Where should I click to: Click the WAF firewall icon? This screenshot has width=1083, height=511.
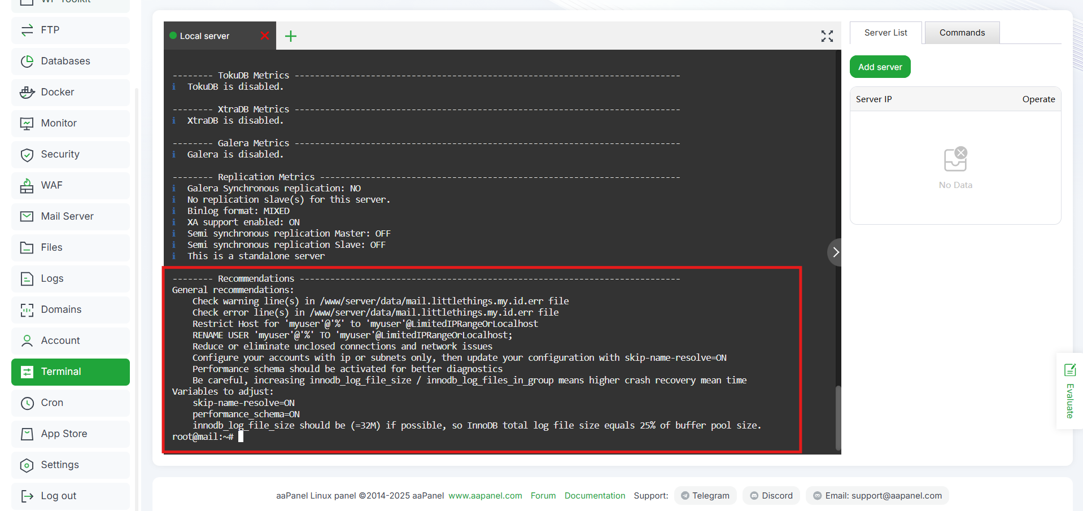(x=27, y=185)
